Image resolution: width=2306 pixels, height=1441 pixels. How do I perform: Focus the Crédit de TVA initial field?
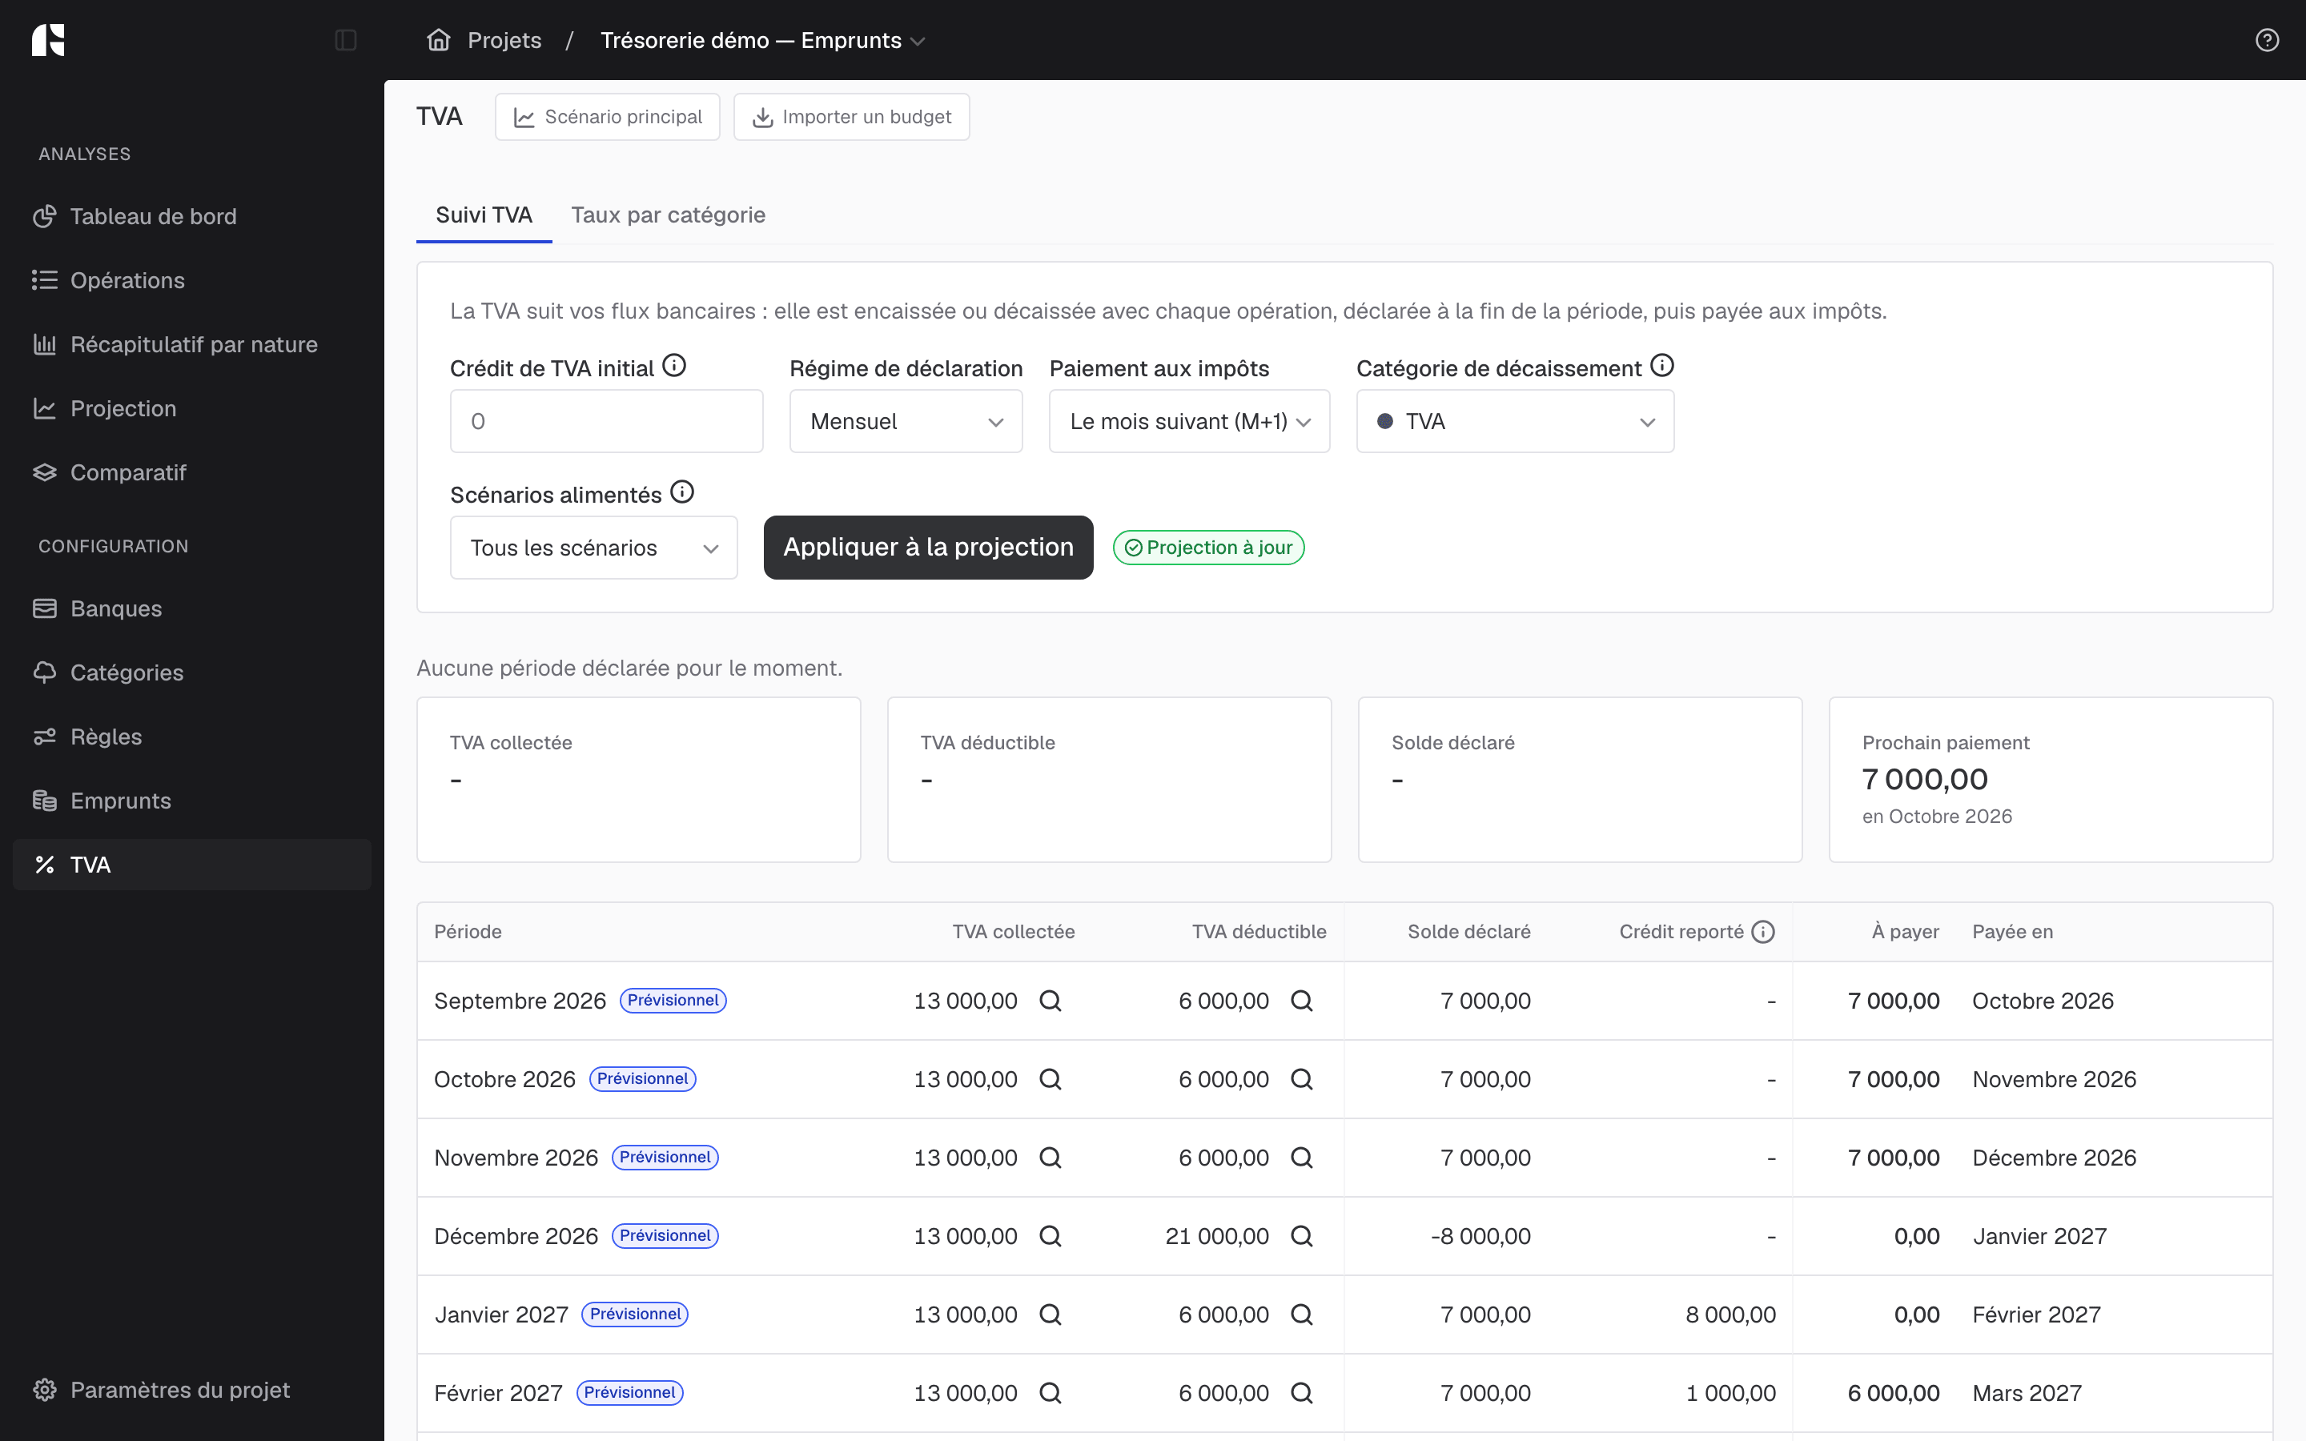click(x=606, y=421)
